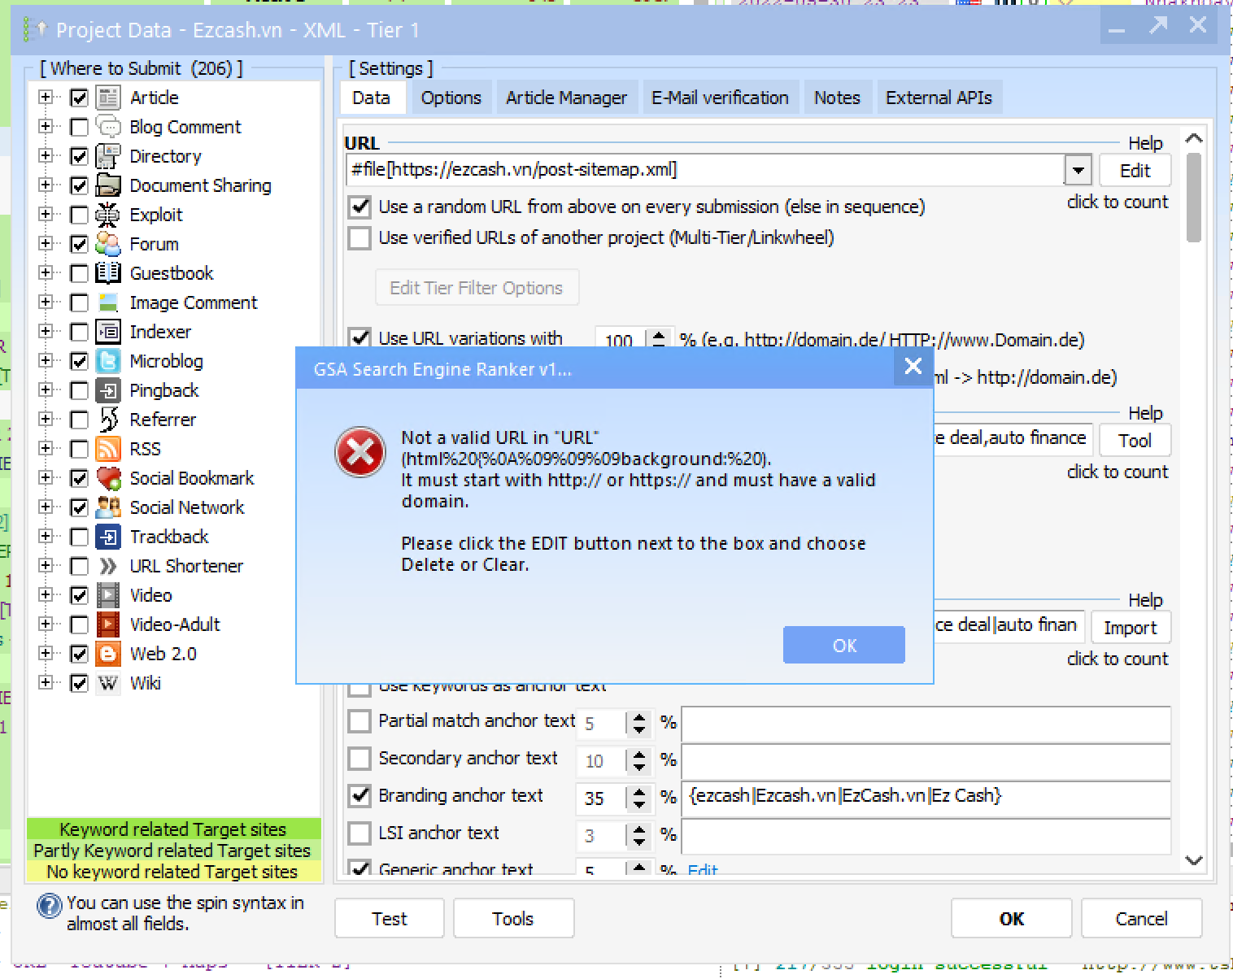Screen dimensions: 1233x979
Task: Click the Keyword related Target sites green bar
Action: coord(174,829)
